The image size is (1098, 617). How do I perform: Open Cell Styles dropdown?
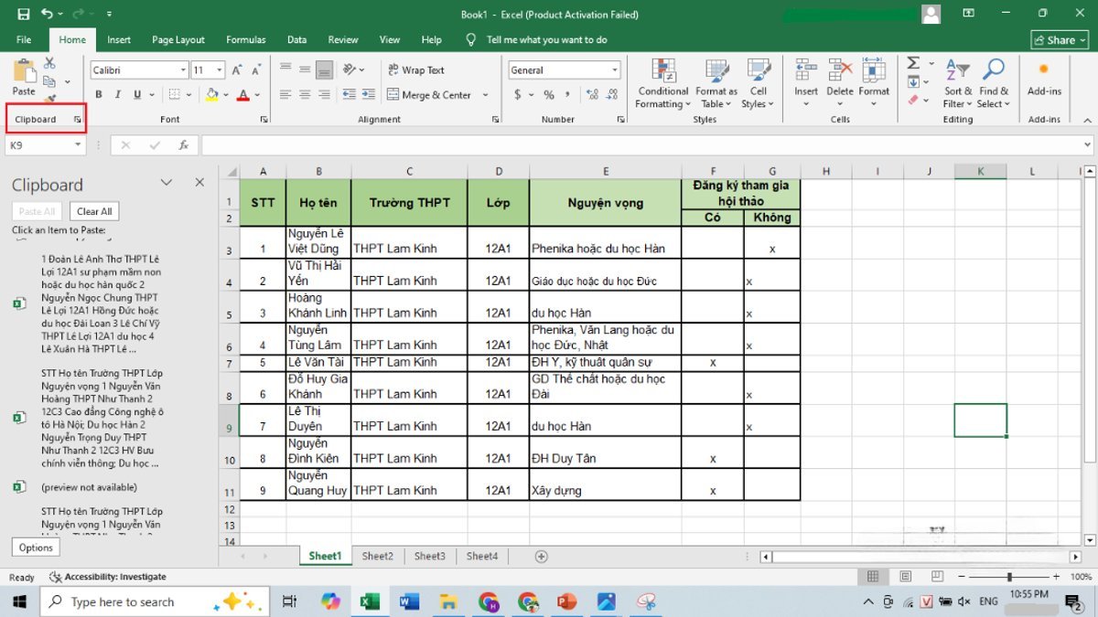[x=759, y=83]
